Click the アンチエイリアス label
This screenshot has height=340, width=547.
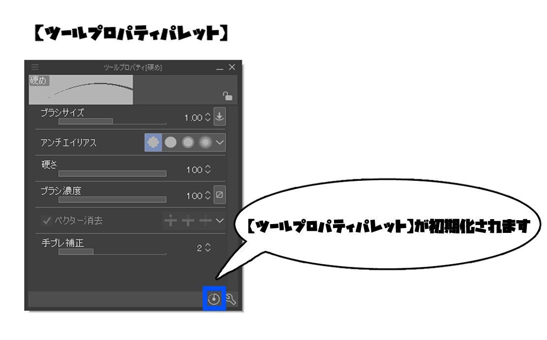point(68,142)
